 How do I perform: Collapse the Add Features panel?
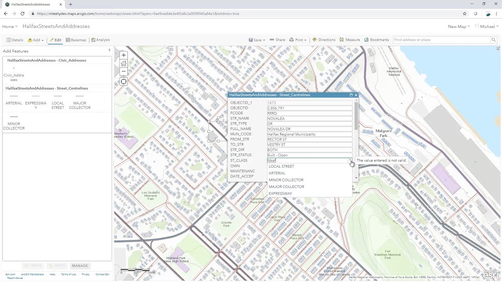click(109, 50)
